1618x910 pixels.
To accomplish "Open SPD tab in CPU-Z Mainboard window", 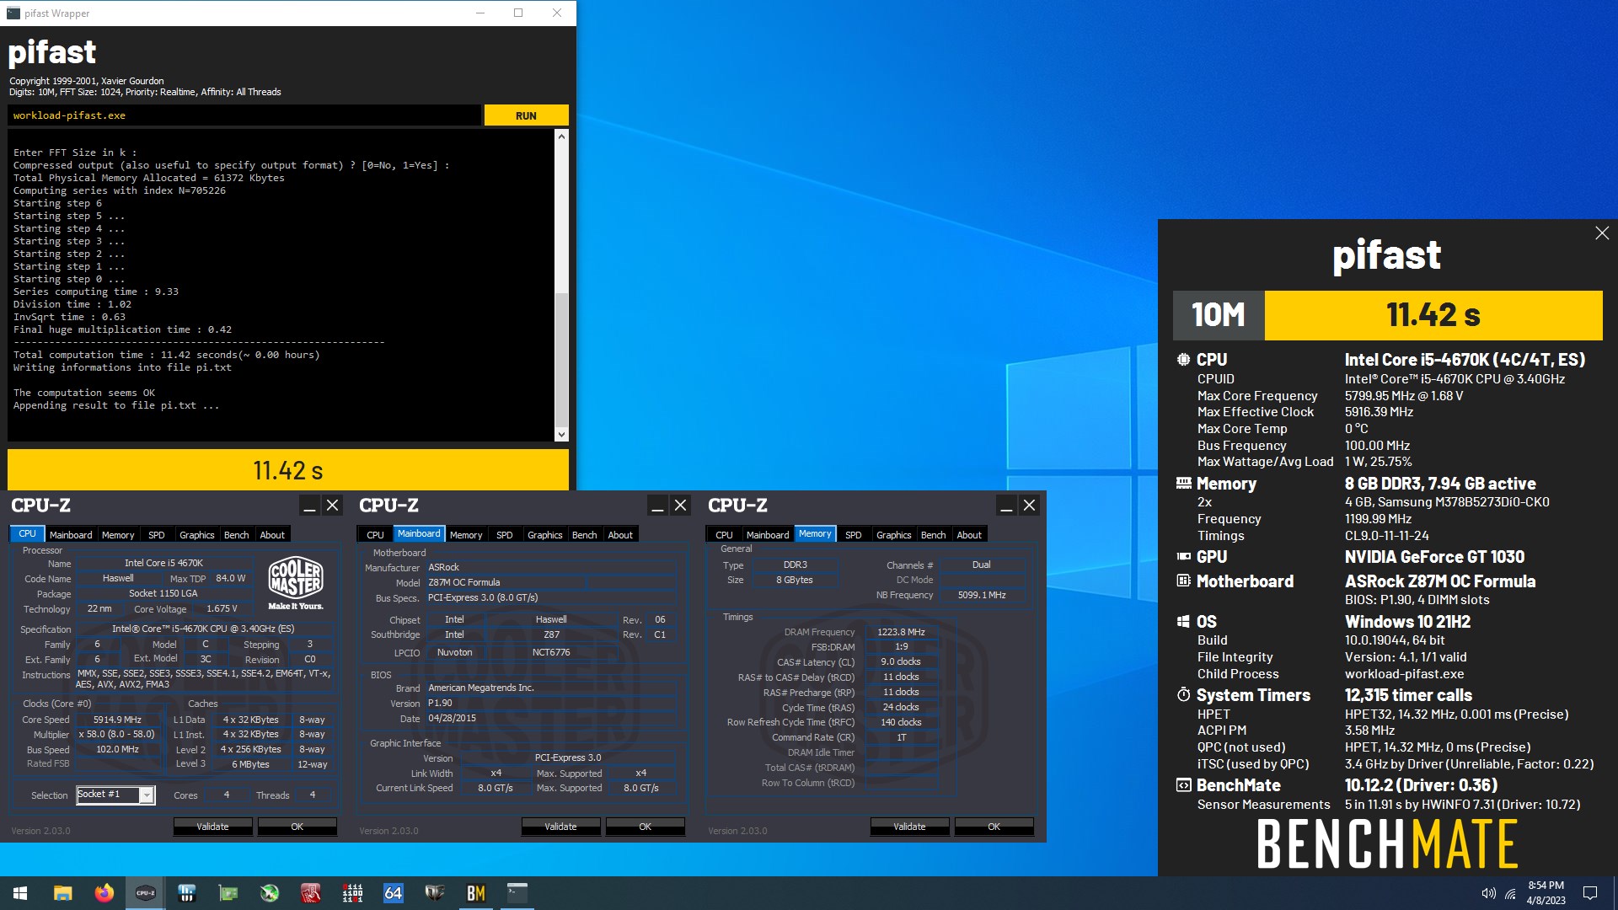I will 505,535.
